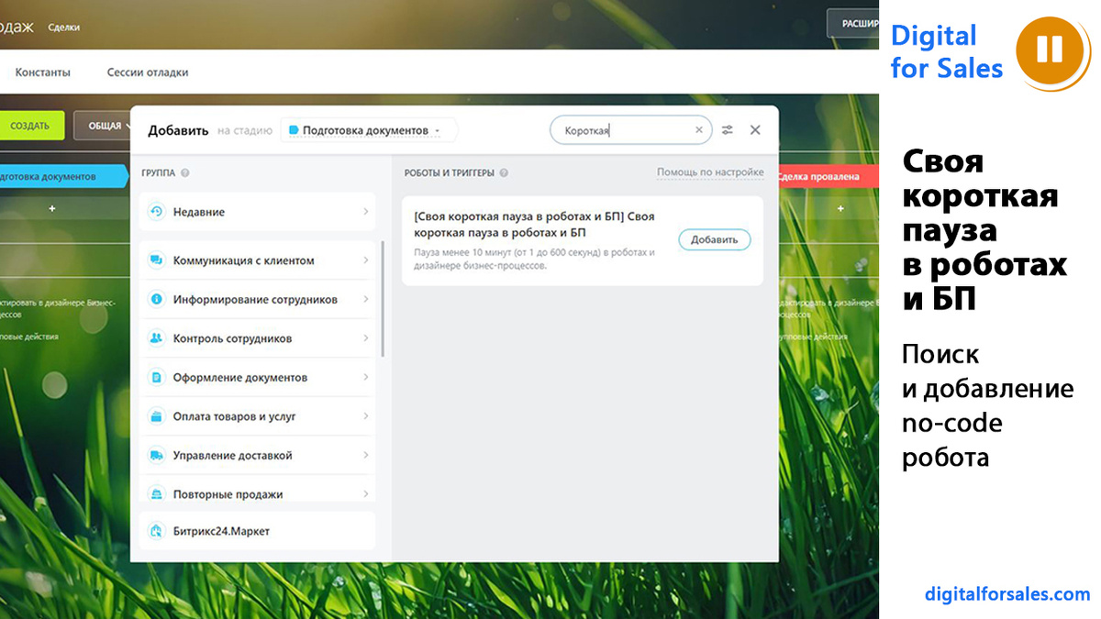Click the Управление доставкой label
The width and height of the screenshot is (1101, 619).
point(233,455)
